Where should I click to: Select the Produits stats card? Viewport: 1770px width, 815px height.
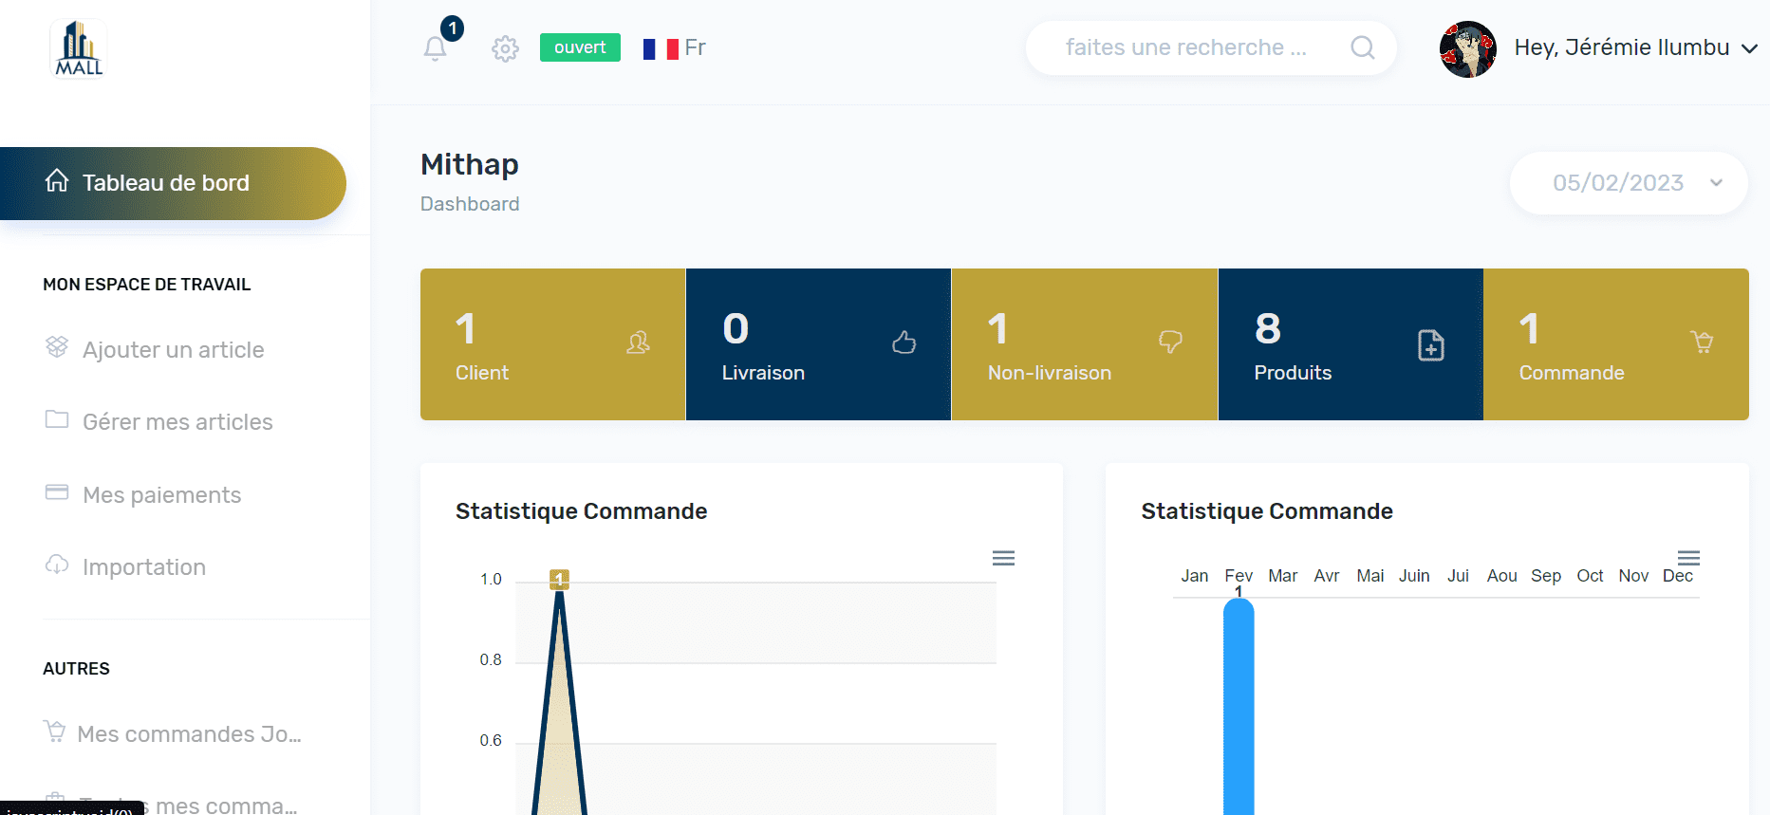click(1351, 344)
